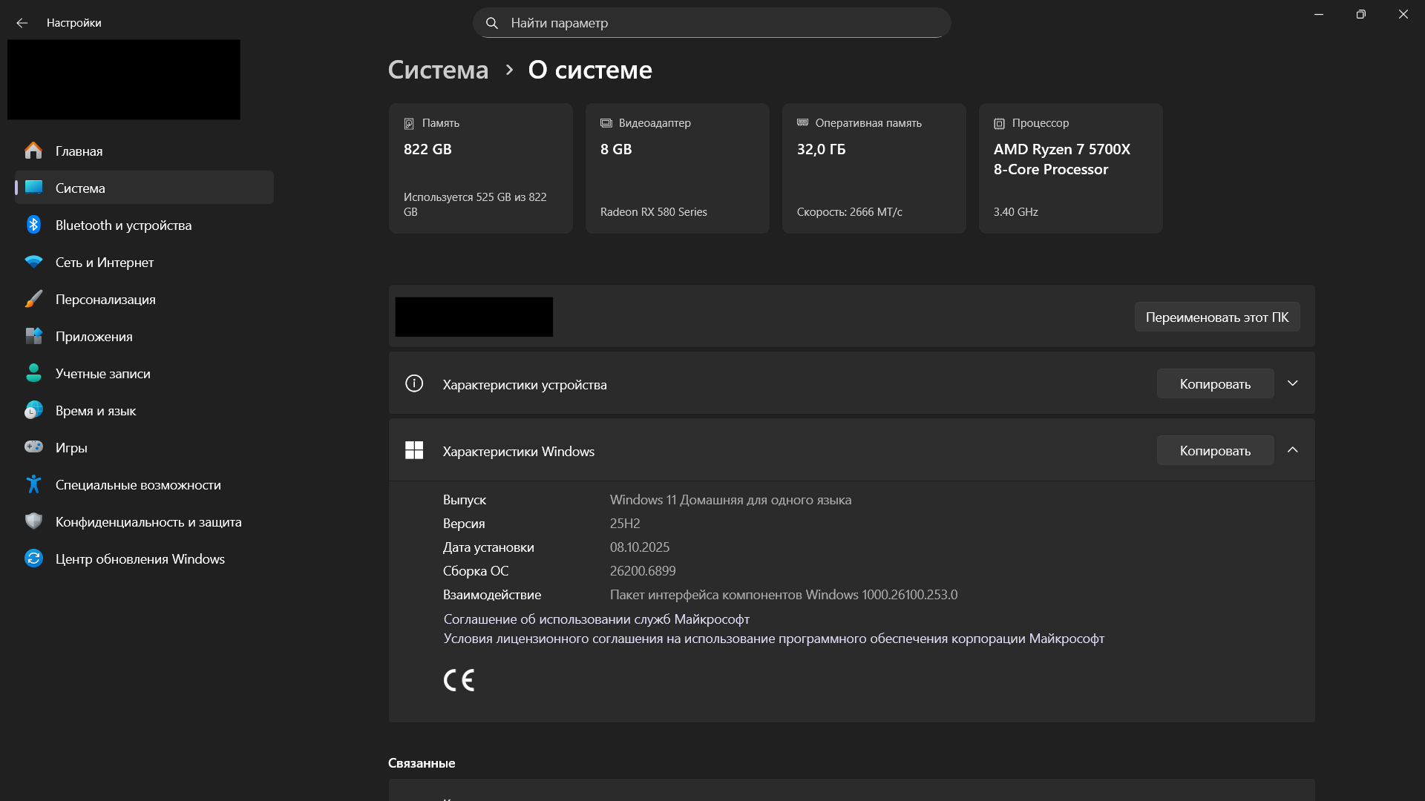Expand Характеристики устройства with its chevron
1425x801 pixels.
[1292, 383]
